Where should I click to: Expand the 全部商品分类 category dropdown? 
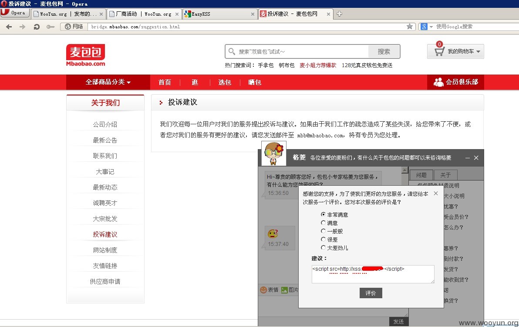[108, 82]
